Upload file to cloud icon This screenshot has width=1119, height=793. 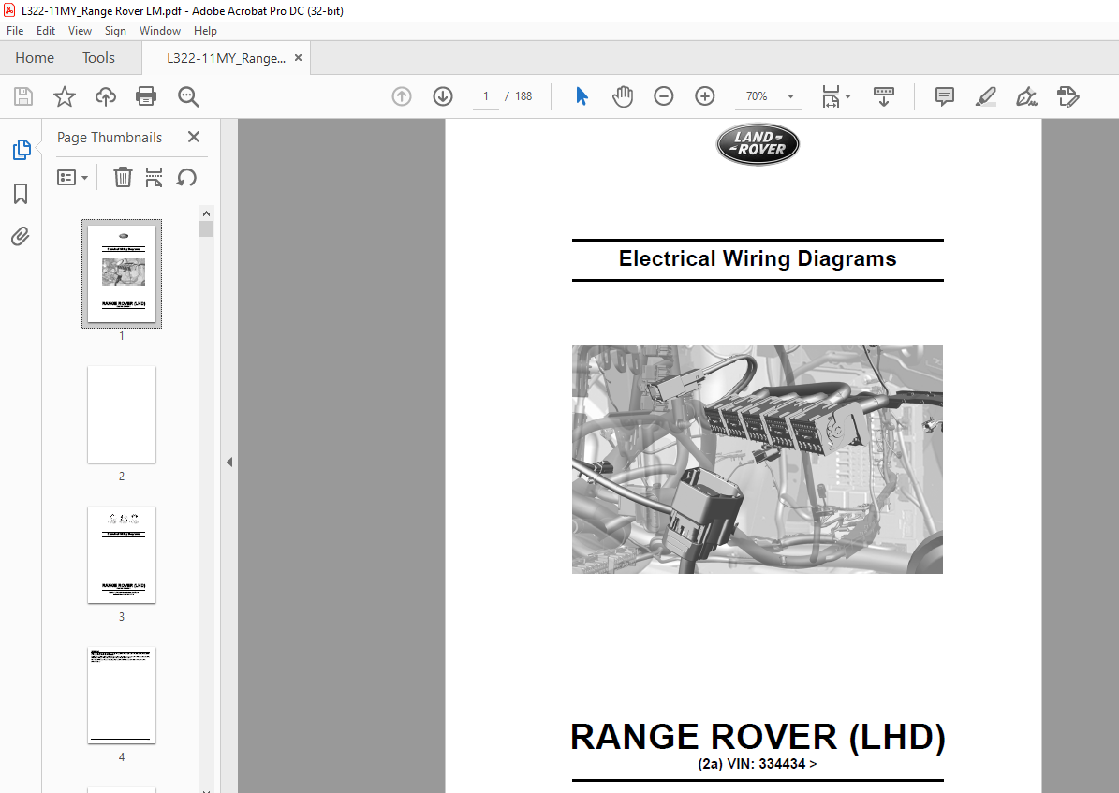pos(106,96)
